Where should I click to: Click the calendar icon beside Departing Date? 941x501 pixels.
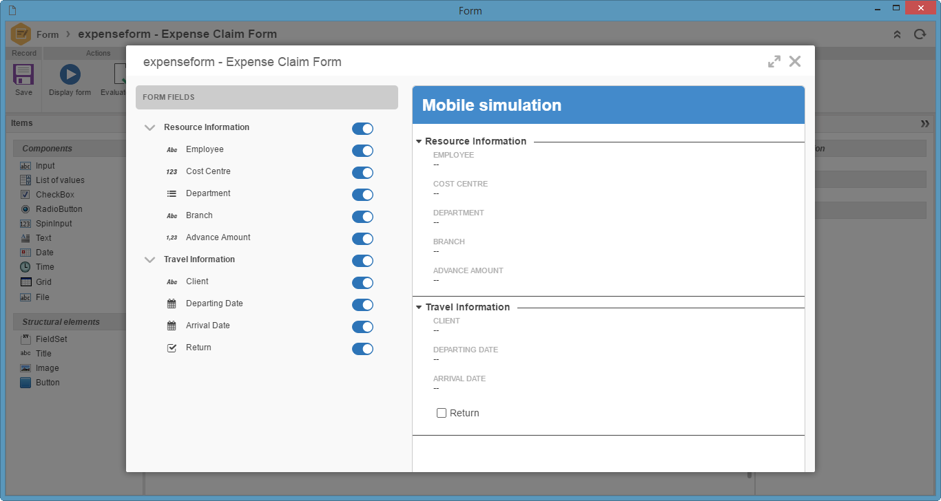172,303
